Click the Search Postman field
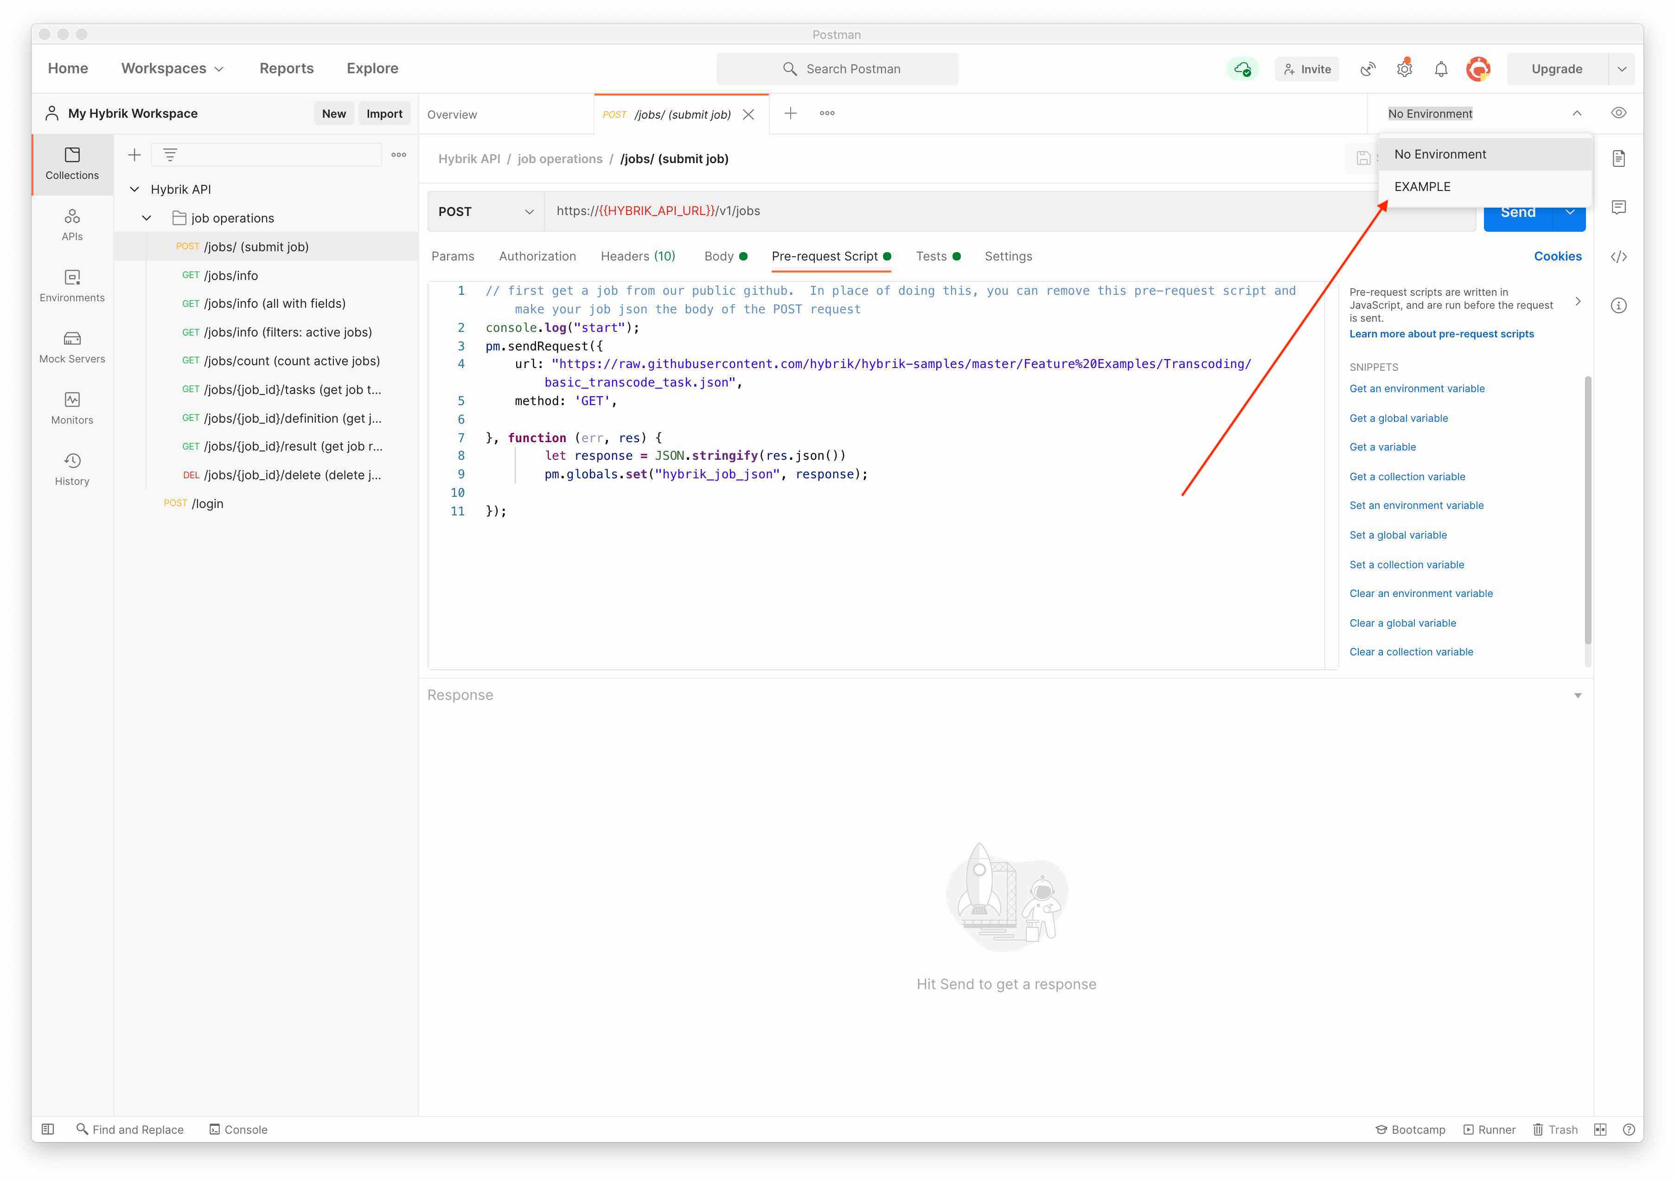This screenshot has width=1675, height=1181. pyautogui.click(x=837, y=69)
